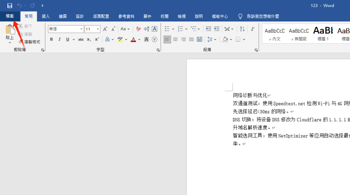Image resolution: width=350 pixels, height=195 pixels.
Task: Toggle character shading A icon
Action: coord(147,39)
